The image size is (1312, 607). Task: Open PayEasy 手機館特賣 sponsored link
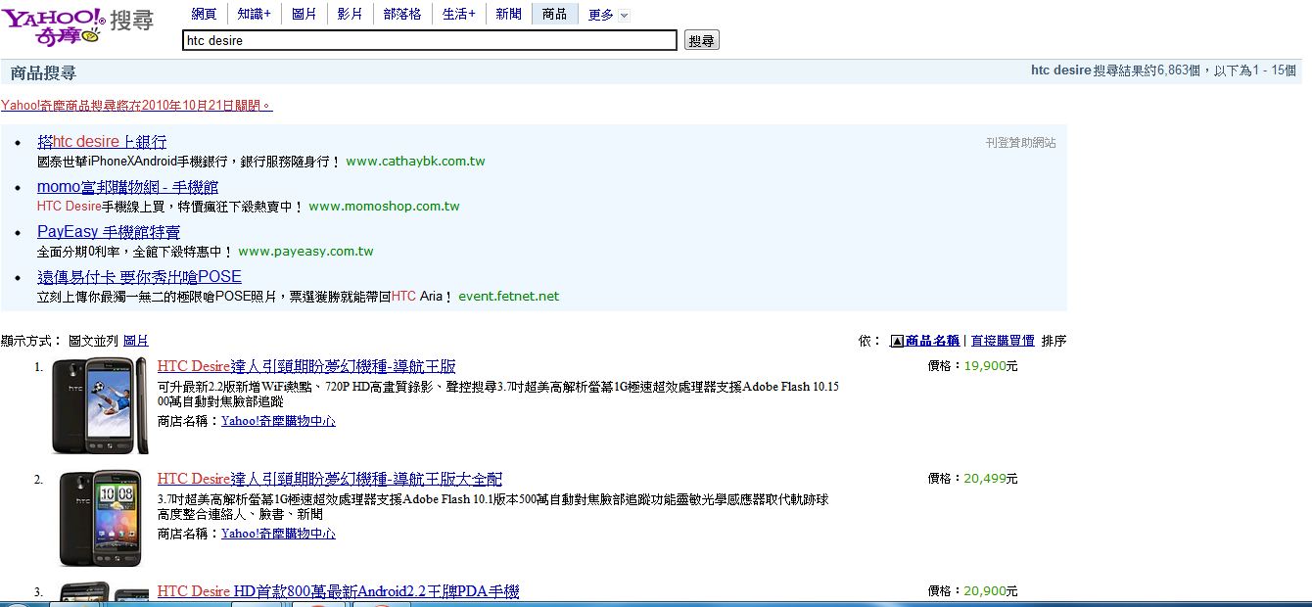pyautogui.click(x=109, y=232)
